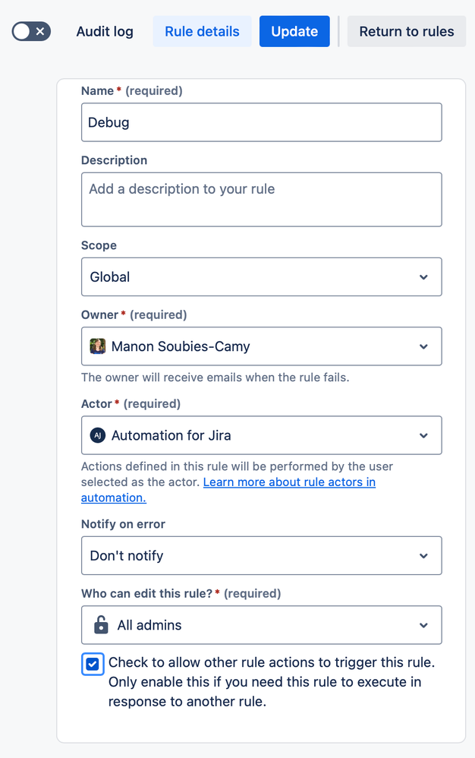Click the Update button

pos(294,31)
